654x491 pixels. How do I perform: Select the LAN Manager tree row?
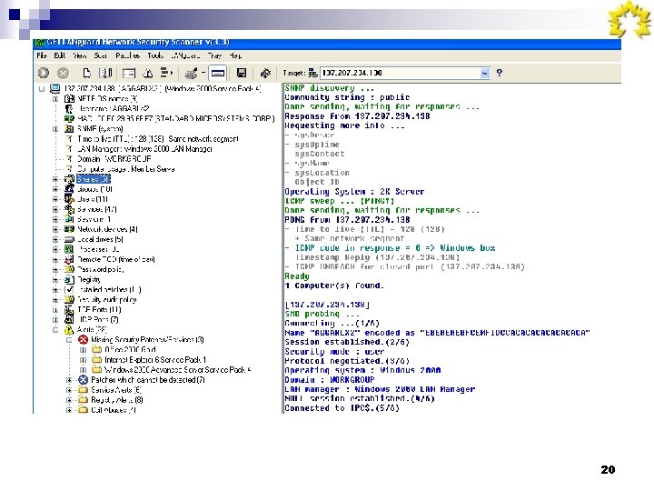pos(144,148)
